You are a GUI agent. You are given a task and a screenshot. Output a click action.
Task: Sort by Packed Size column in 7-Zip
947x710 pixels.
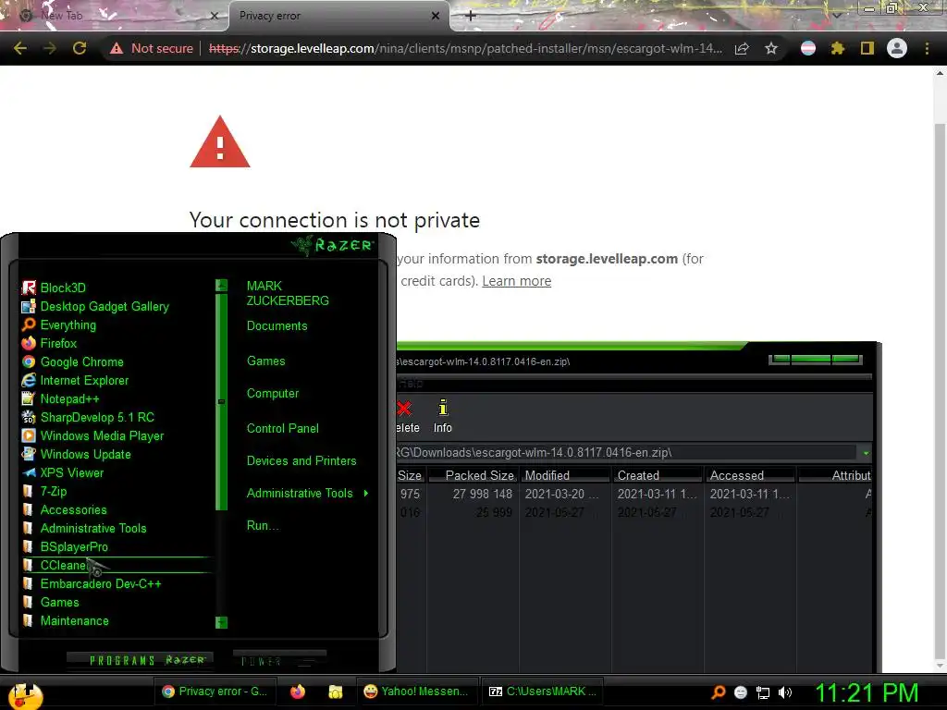[x=473, y=476]
